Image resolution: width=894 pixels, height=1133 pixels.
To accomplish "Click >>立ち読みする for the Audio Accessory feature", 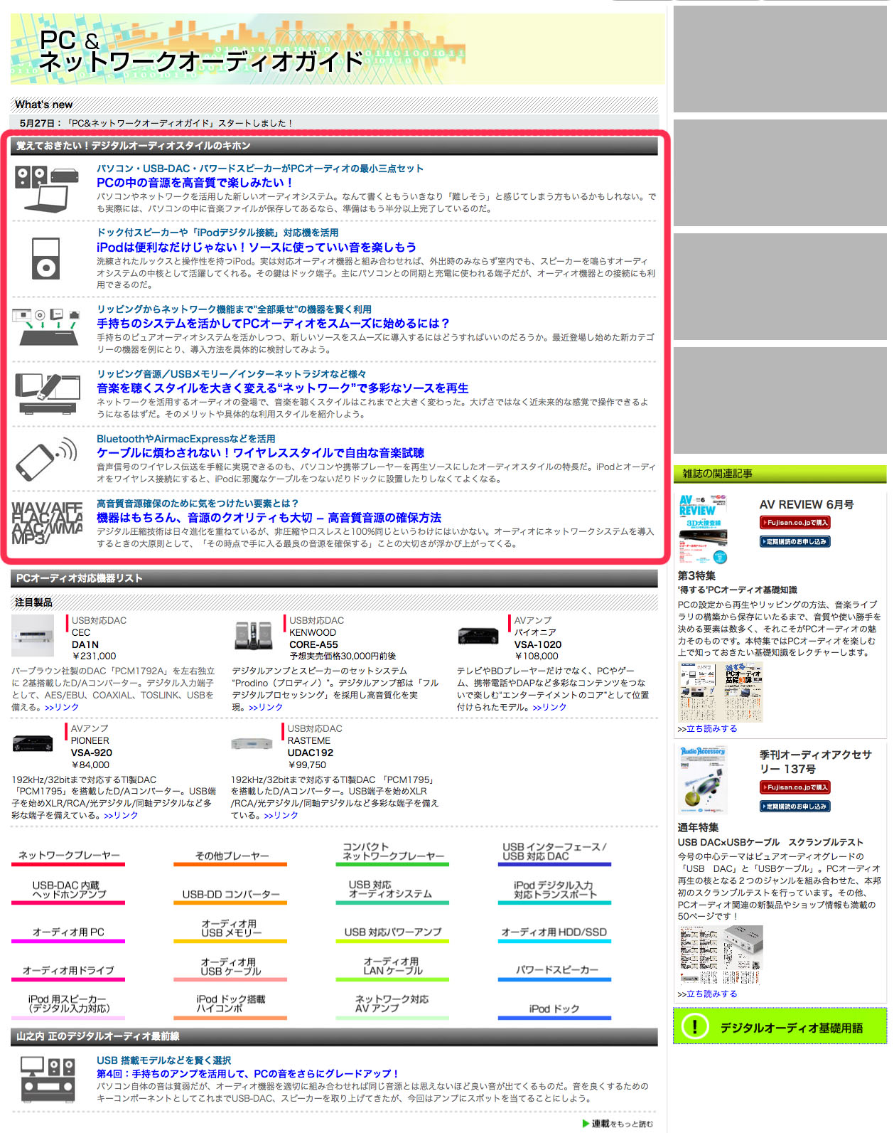I will pyautogui.click(x=707, y=994).
